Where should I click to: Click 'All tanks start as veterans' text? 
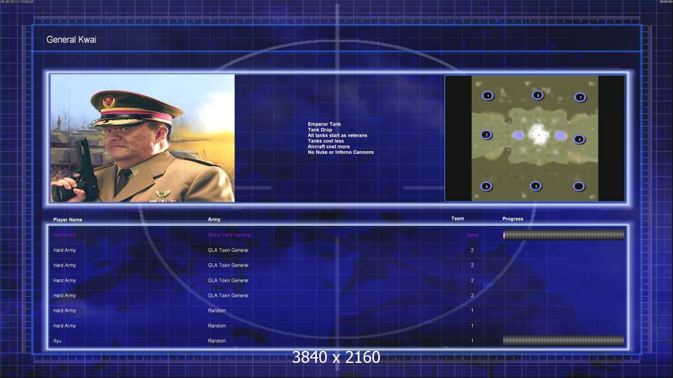[x=337, y=135]
